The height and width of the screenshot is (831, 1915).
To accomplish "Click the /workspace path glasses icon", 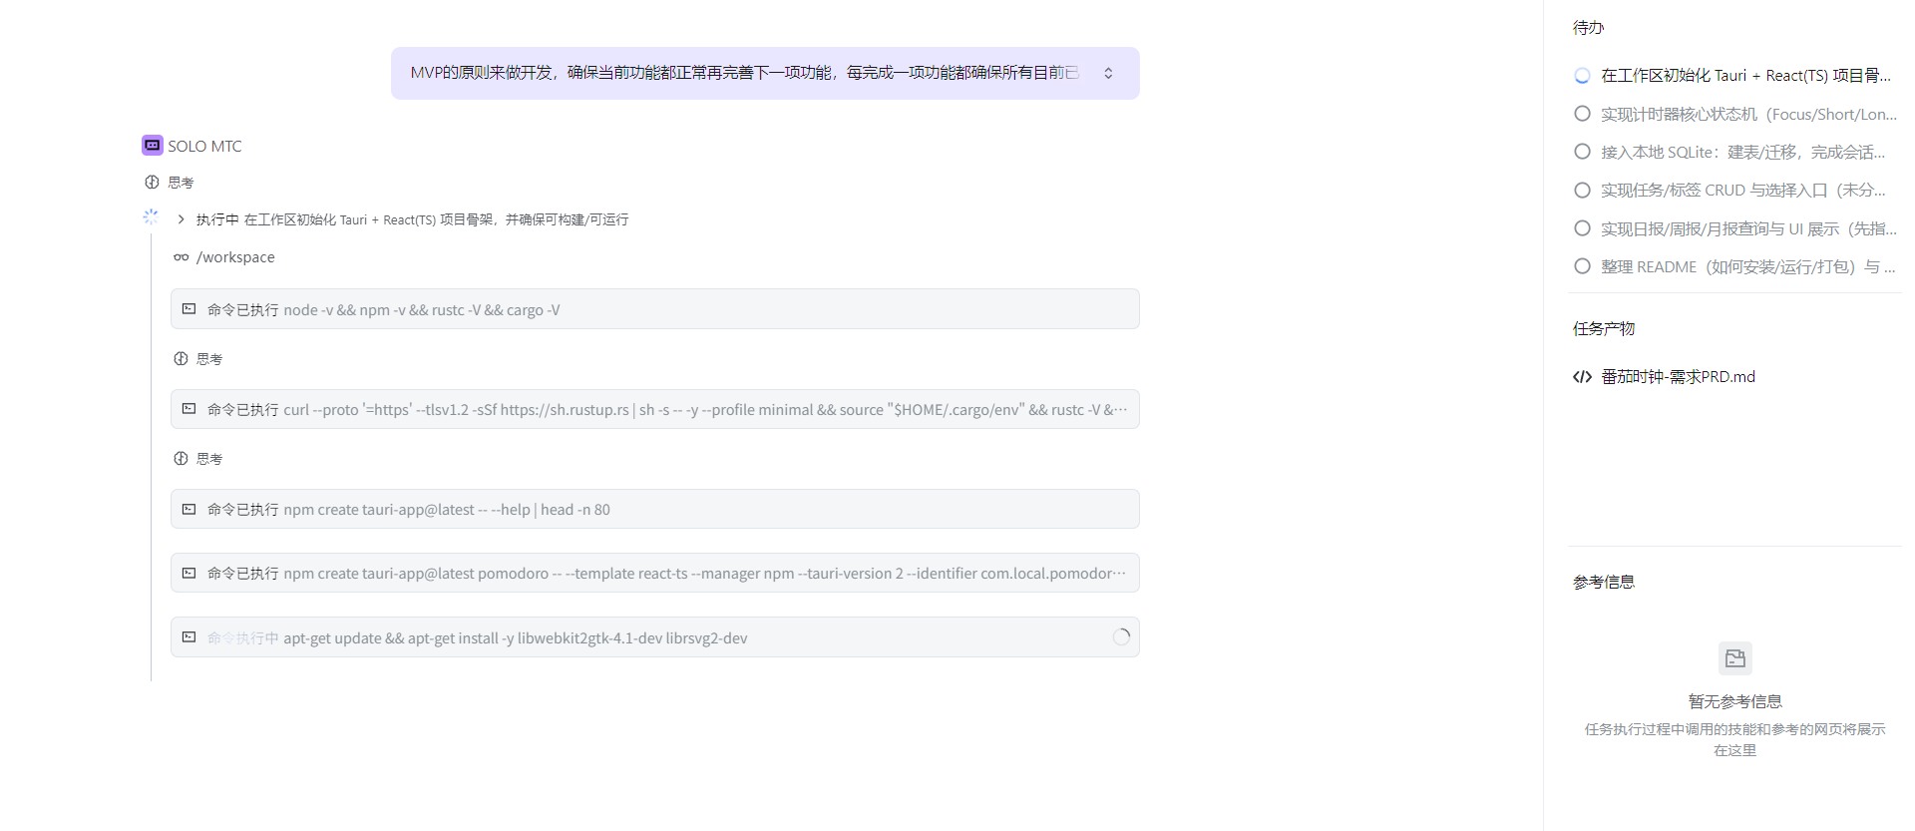I will 181,257.
